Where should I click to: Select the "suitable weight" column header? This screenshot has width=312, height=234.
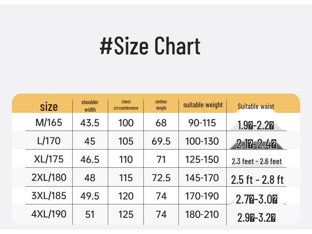[x=203, y=105]
